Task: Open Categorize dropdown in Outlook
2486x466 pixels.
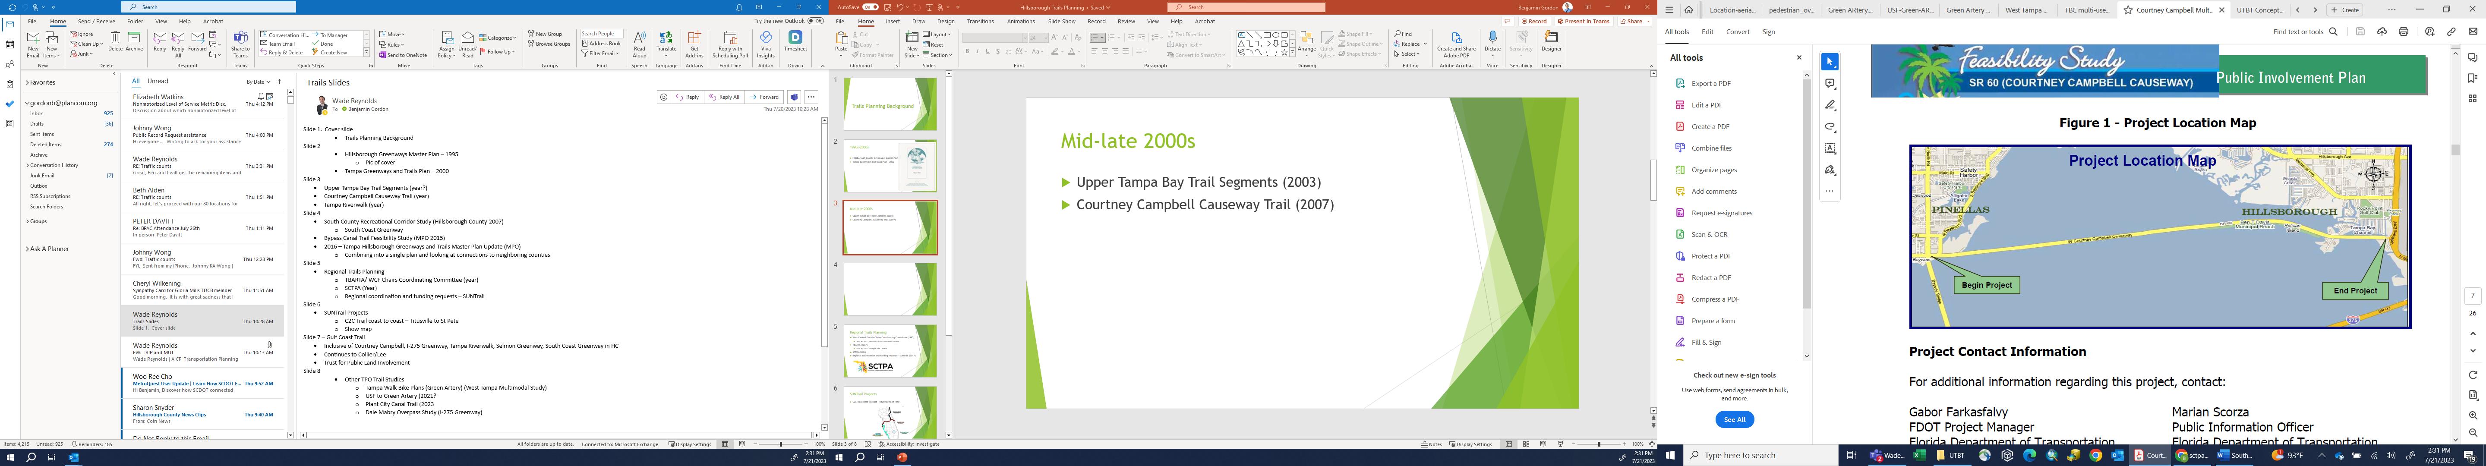Action: click(x=498, y=38)
